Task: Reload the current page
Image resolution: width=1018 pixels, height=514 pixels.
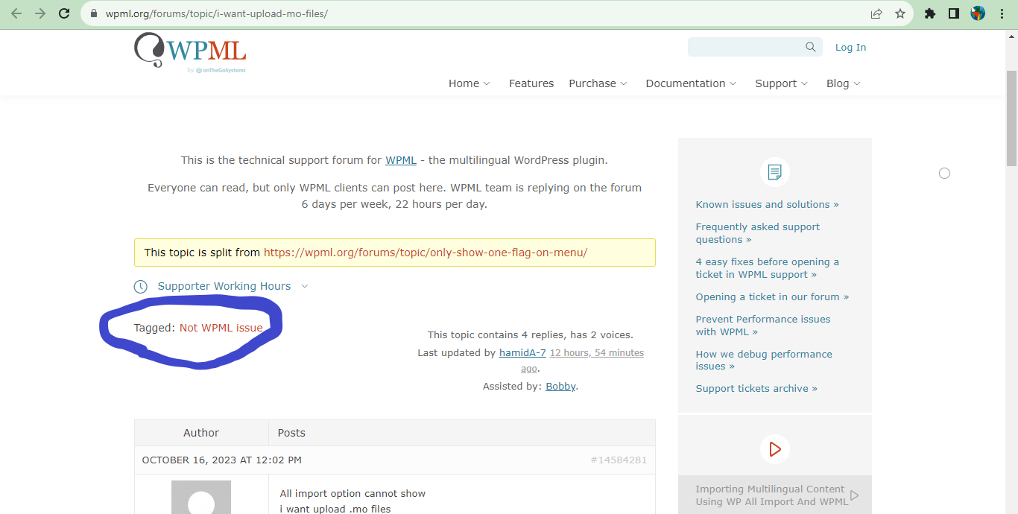Action: coord(64,13)
